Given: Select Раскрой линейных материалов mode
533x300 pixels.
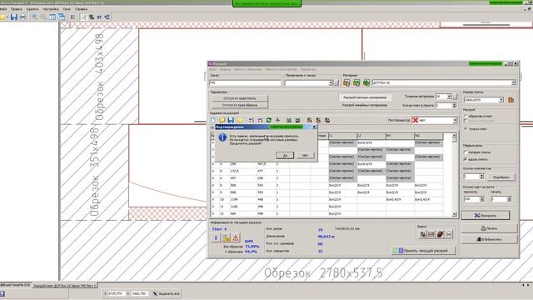Looking at the screenshot, I should click(365, 105).
